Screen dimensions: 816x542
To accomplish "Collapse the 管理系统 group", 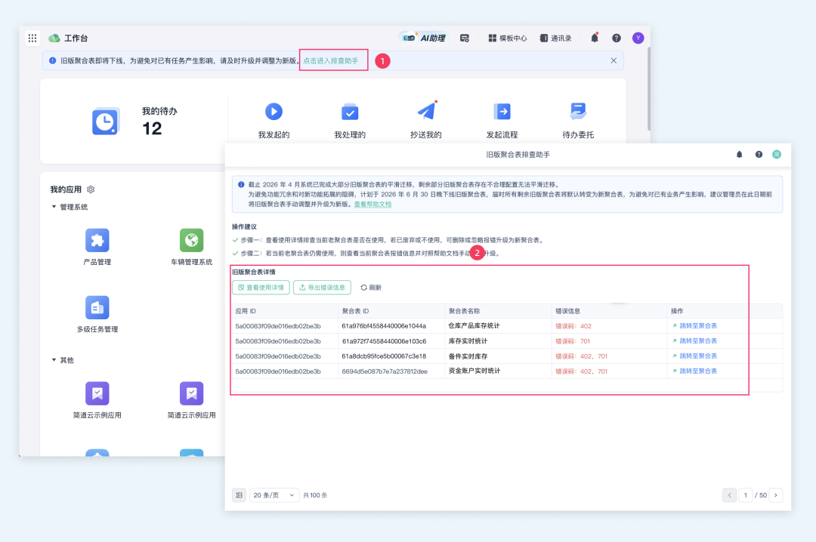I will pos(54,207).
